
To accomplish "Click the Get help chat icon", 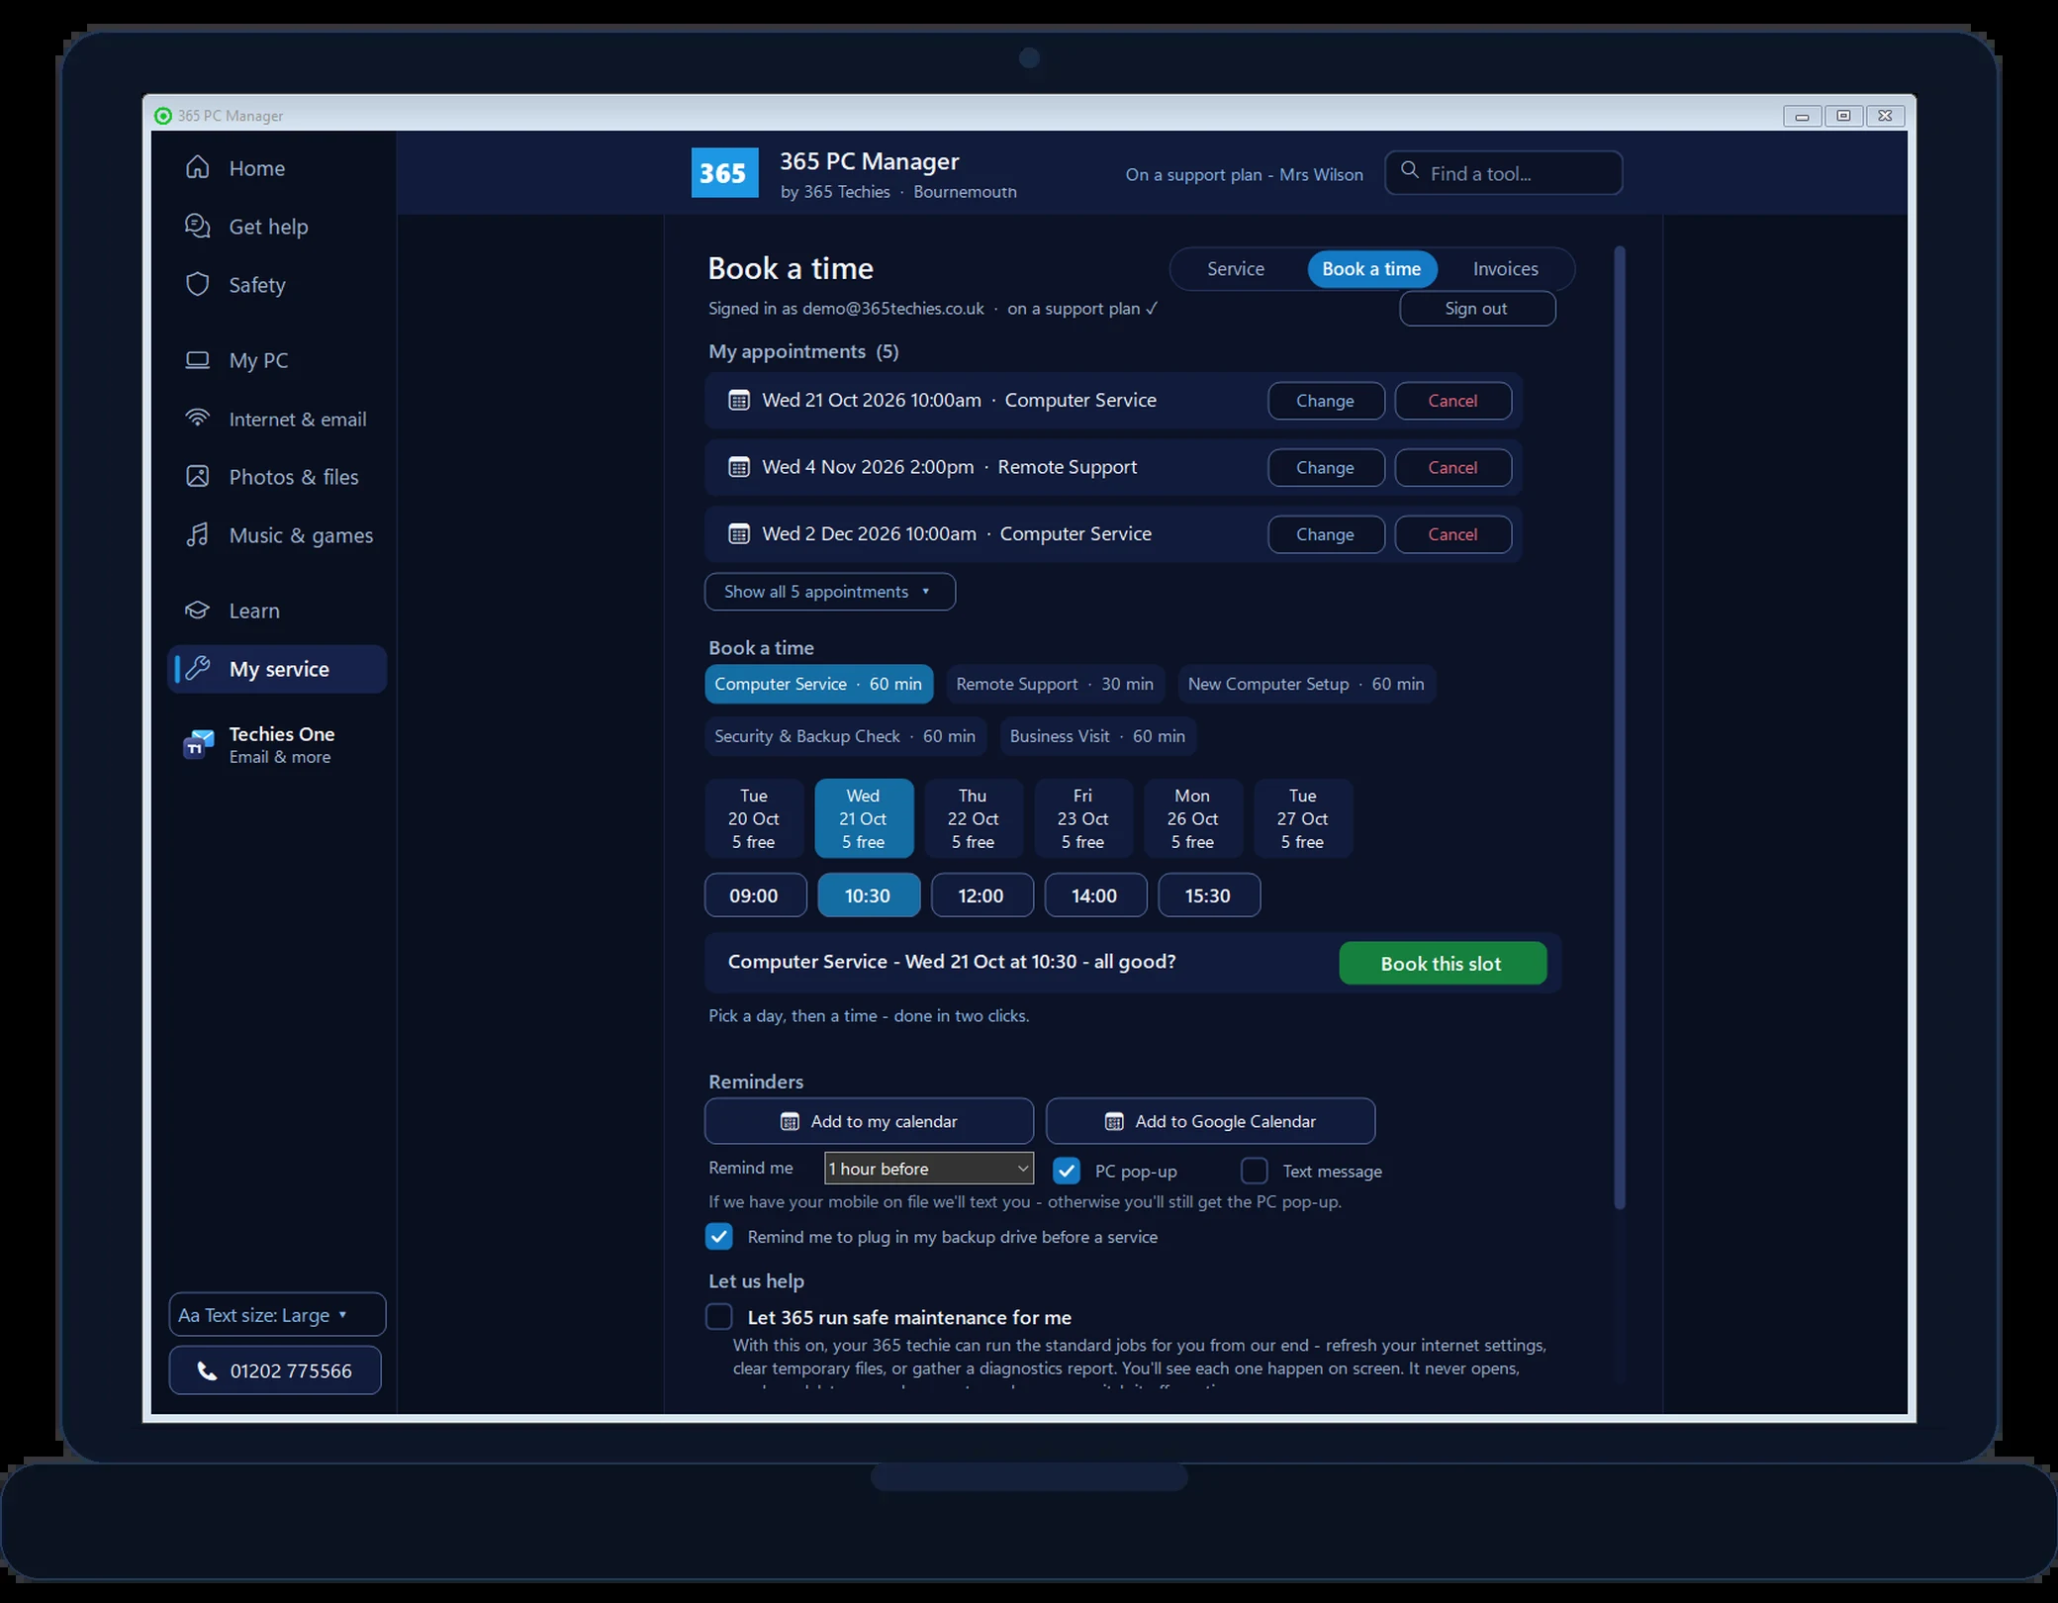I will click(x=198, y=226).
